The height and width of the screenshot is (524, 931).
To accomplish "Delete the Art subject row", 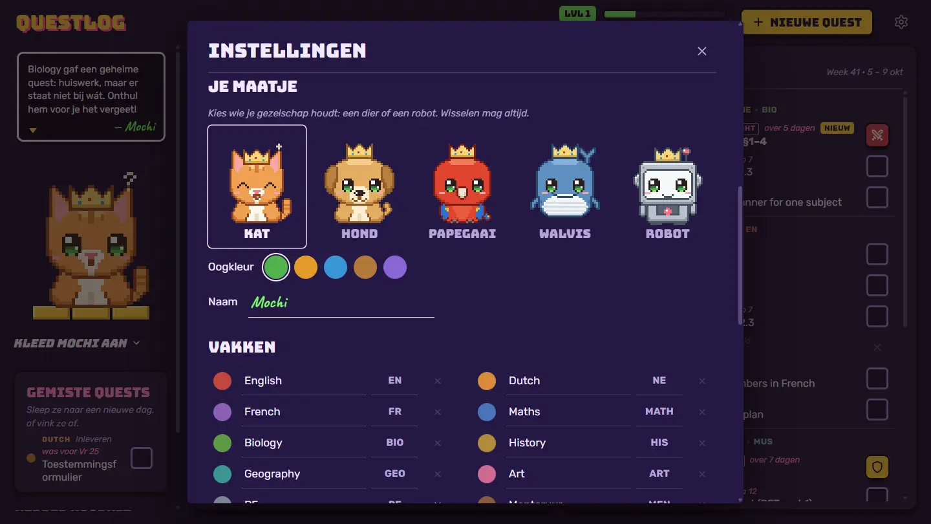I will pyautogui.click(x=702, y=474).
